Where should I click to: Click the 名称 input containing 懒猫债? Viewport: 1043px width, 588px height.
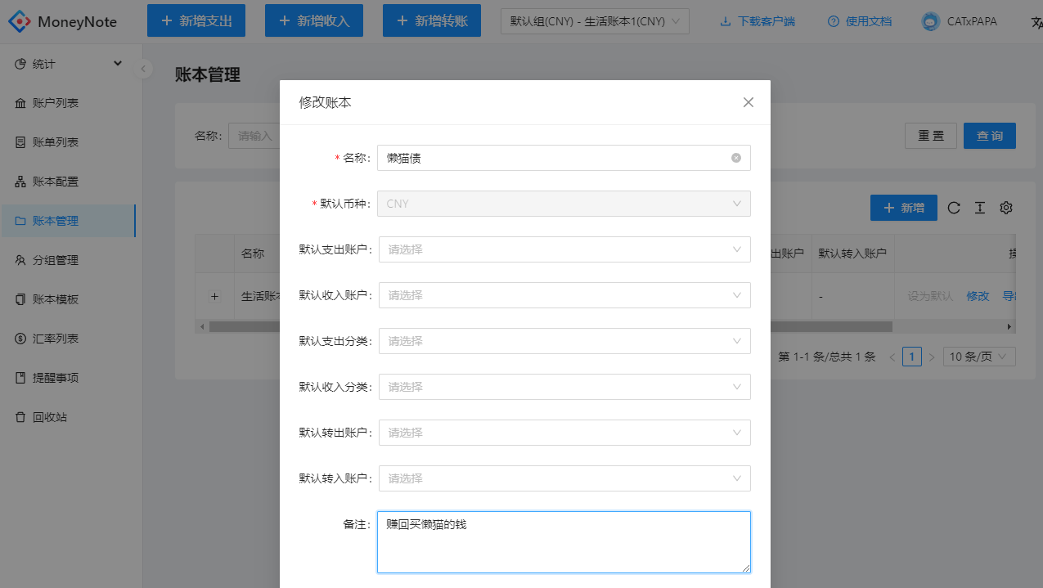(x=564, y=158)
